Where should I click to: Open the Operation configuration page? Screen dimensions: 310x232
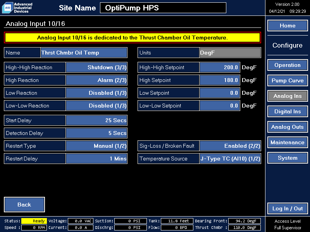pyautogui.click(x=288, y=65)
